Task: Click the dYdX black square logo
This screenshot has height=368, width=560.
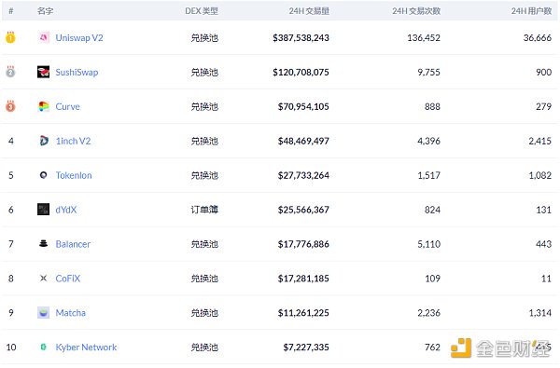Action: [44, 210]
